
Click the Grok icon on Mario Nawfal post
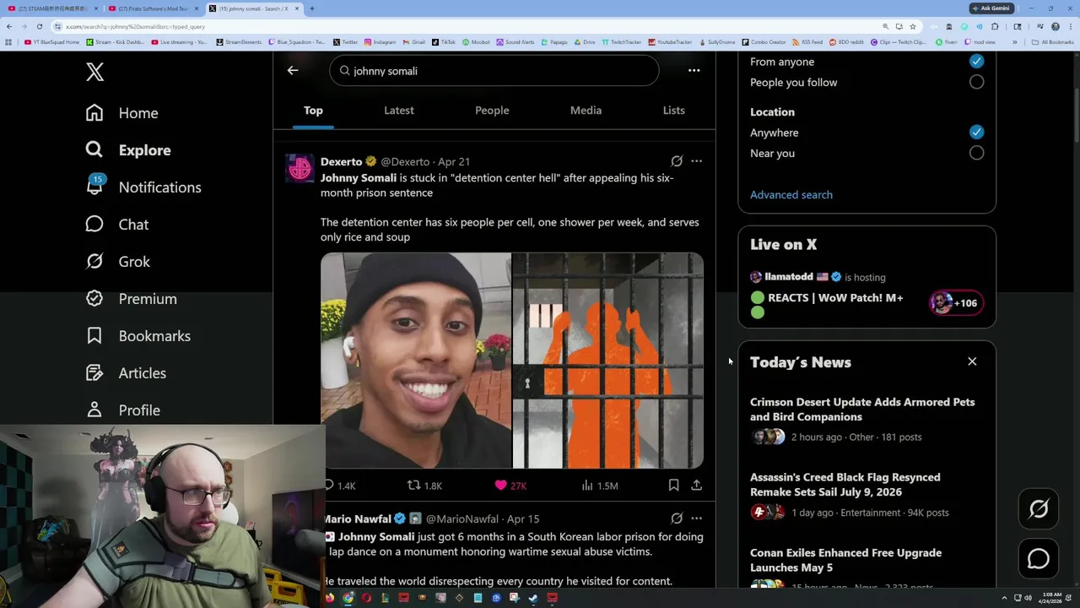677,518
